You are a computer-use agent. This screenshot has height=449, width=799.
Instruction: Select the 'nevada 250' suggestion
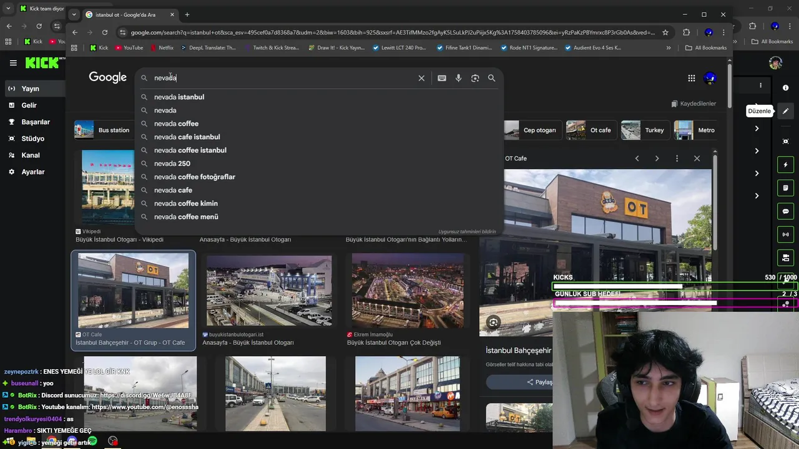(319, 163)
